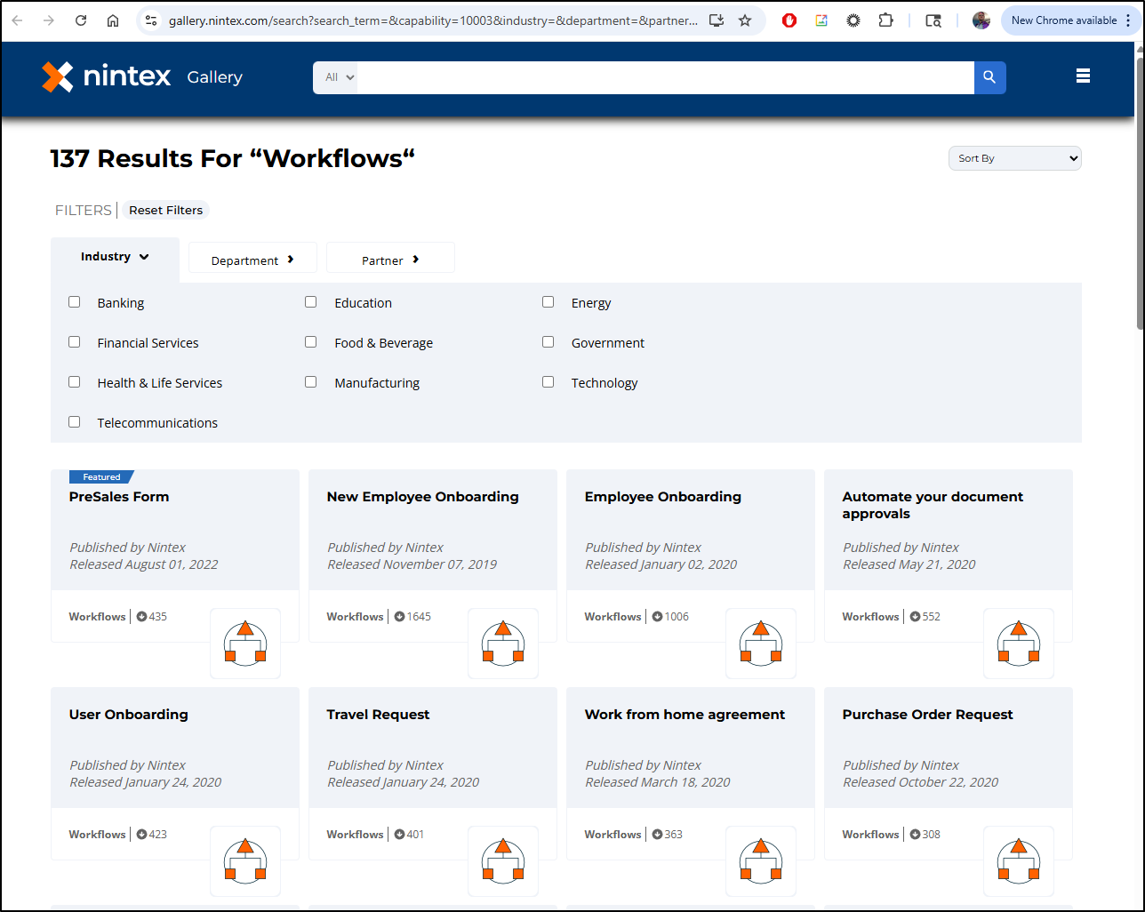Click workflow icon on User Onboarding card

[245, 861]
